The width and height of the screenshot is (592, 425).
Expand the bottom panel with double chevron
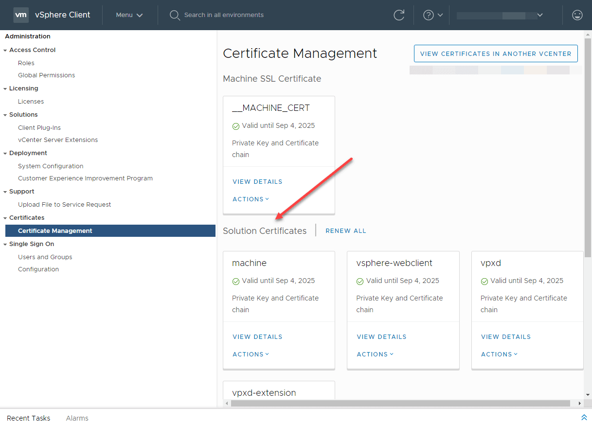[x=584, y=418]
